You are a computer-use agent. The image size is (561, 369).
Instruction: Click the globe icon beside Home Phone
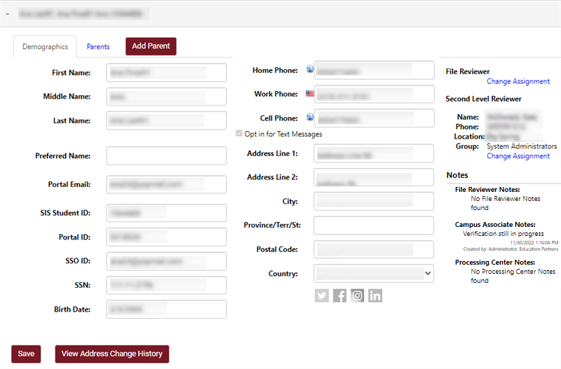(x=310, y=70)
